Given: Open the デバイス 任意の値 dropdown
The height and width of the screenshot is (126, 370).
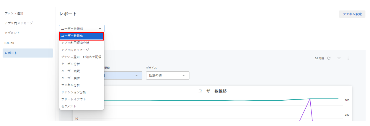Looking at the screenshot, I should [167, 75].
